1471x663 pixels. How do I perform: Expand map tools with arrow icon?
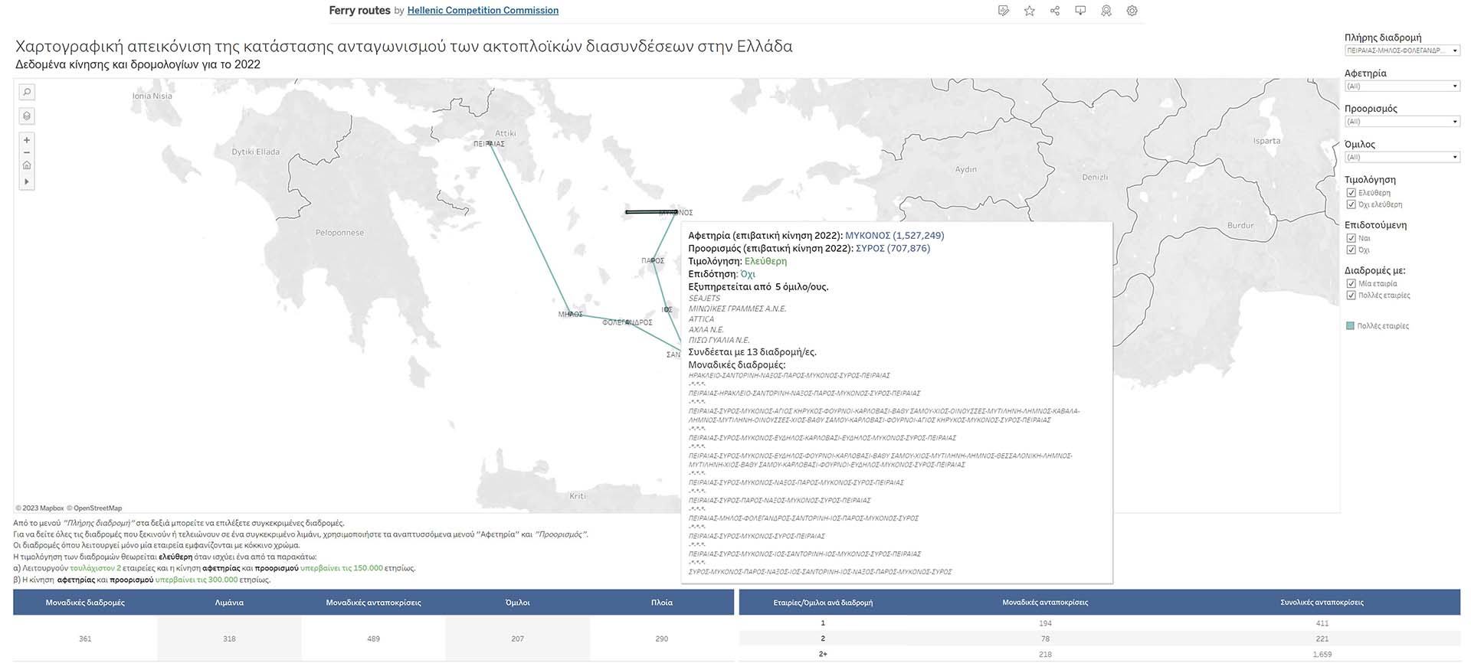[x=27, y=181]
